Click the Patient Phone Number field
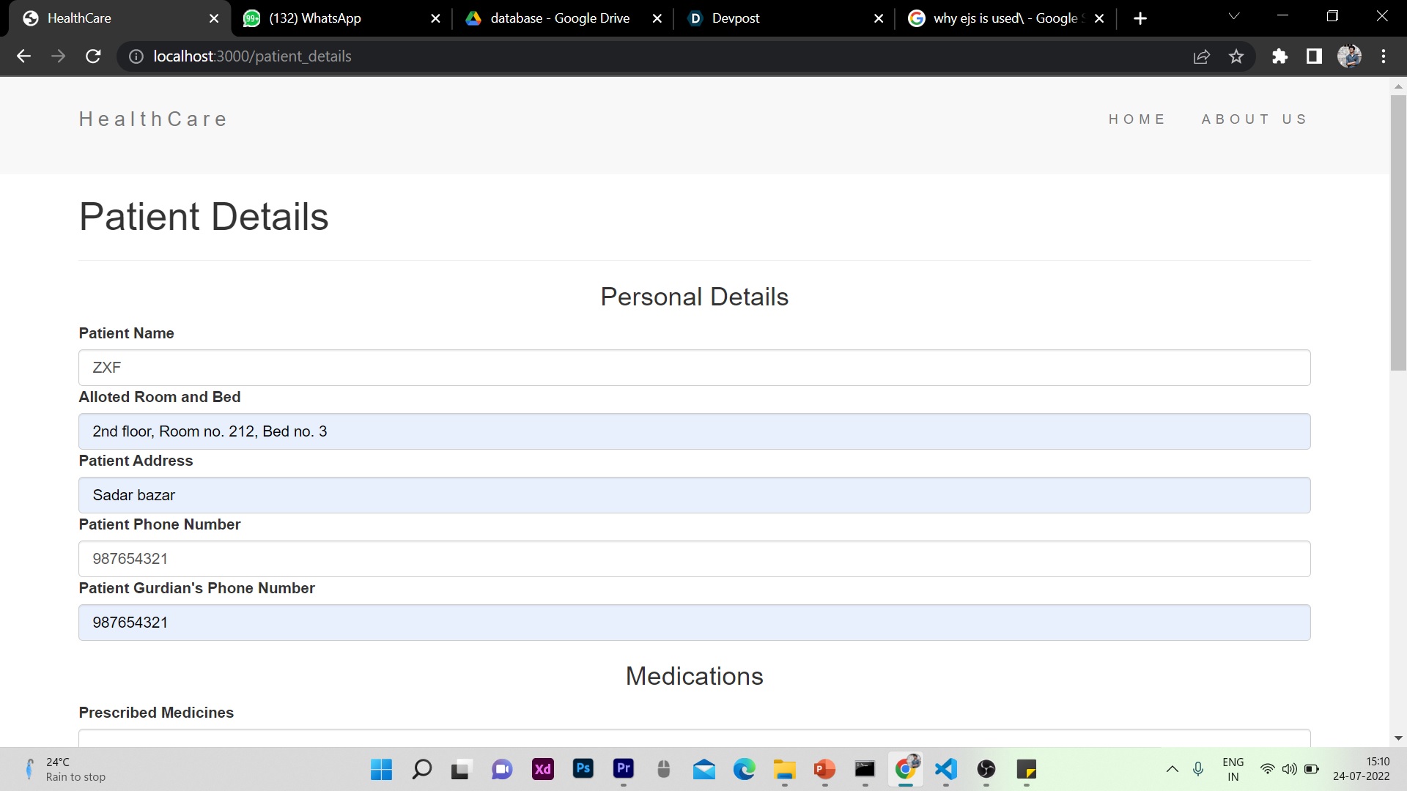 point(694,559)
